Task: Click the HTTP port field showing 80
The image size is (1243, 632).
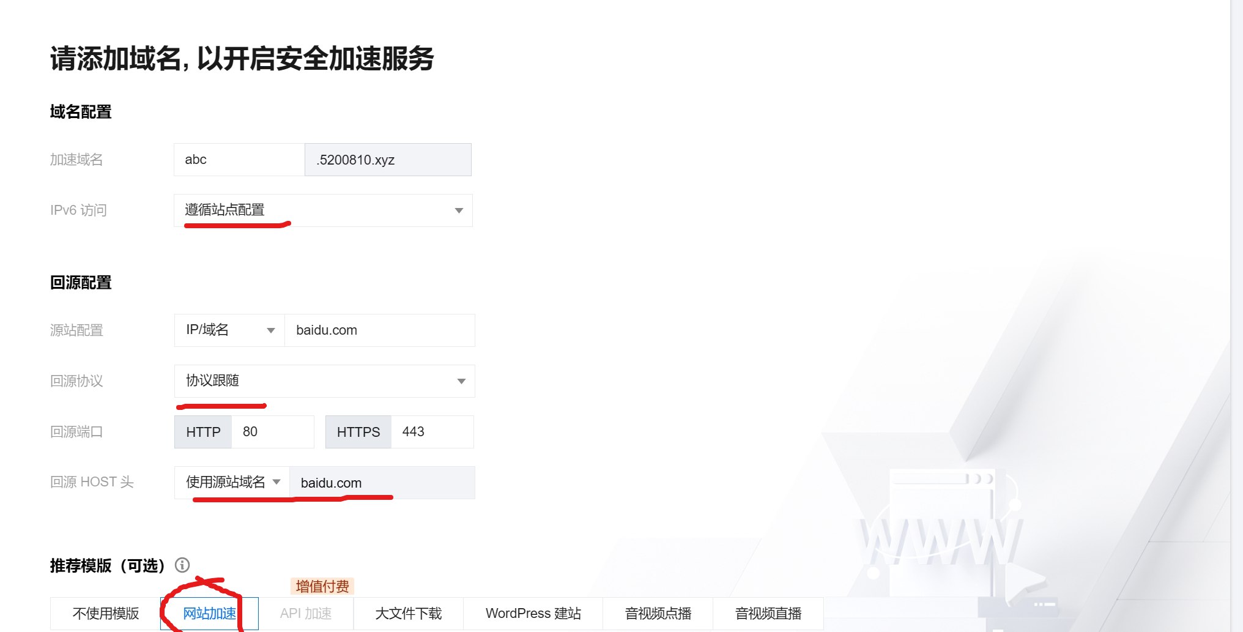Action: [x=272, y=432]
